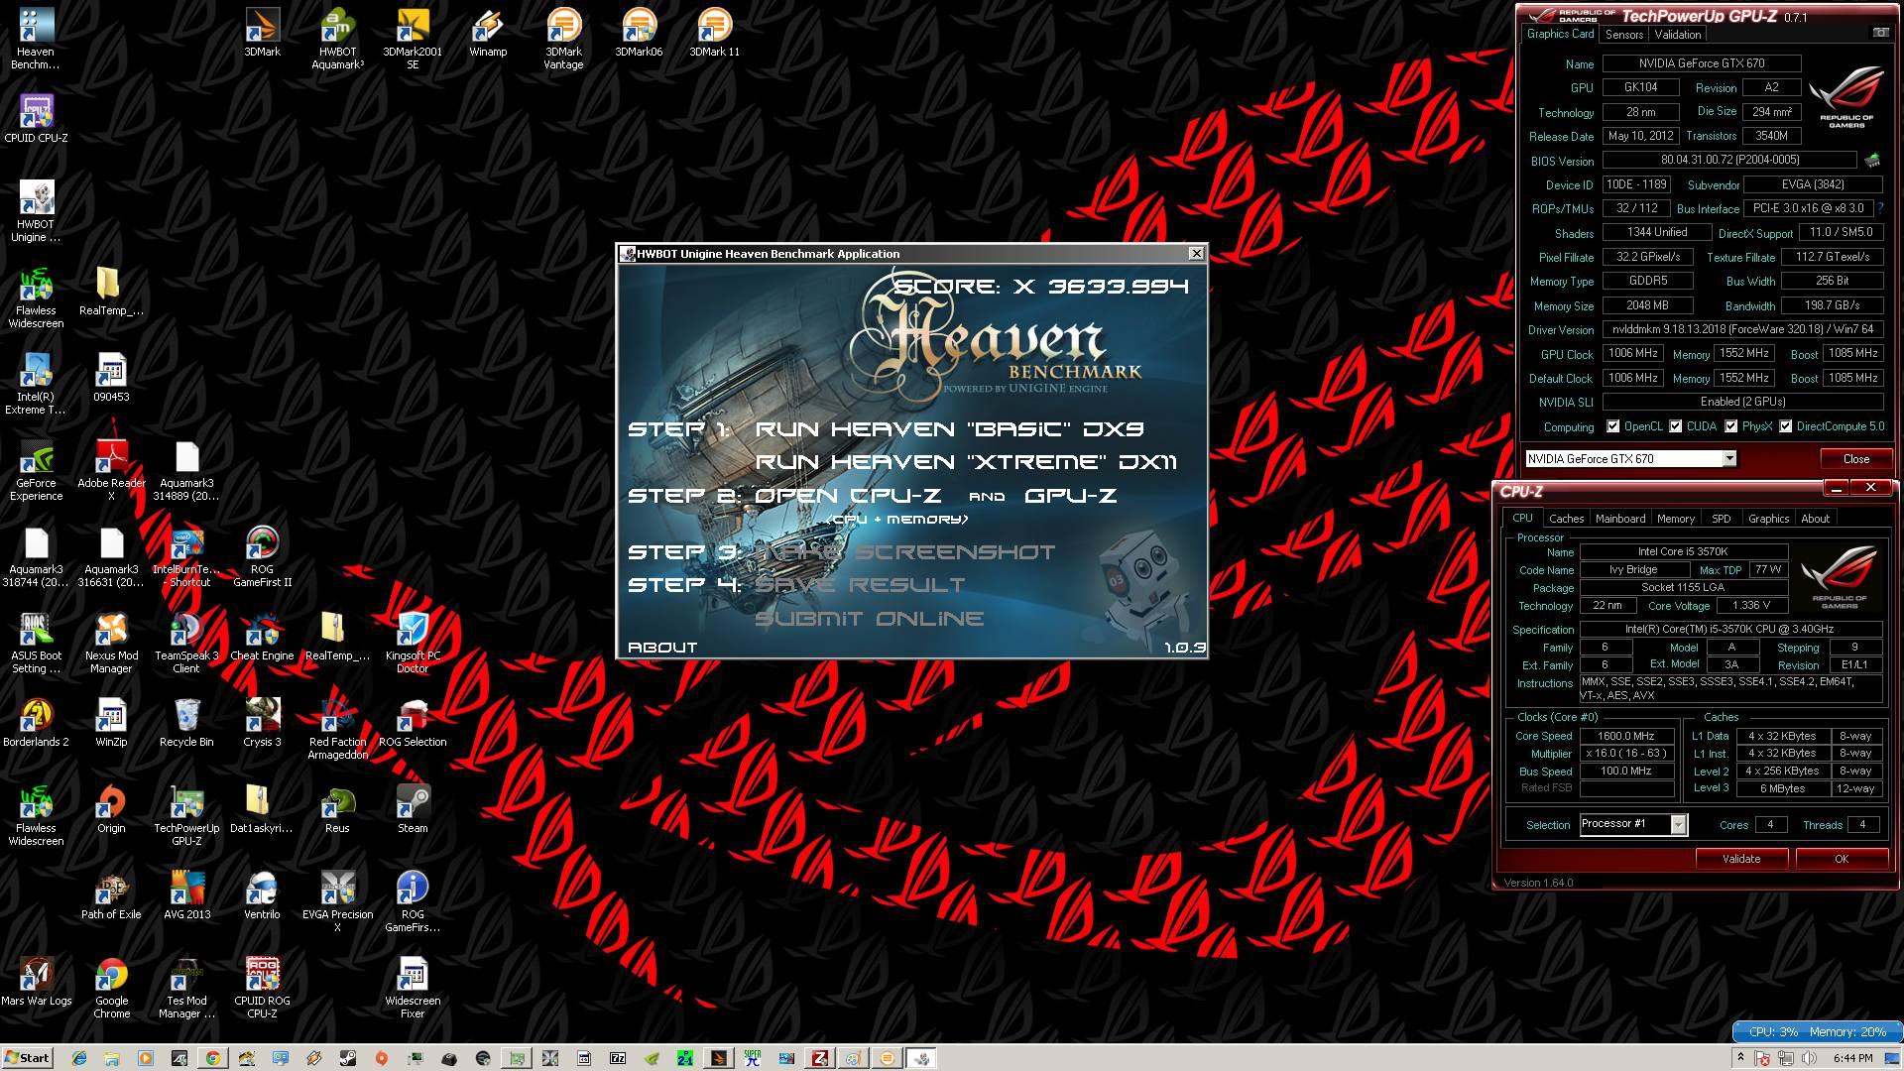
Task: Launch 3DMark 11 from desktop
Action: pyautogui.click(x=714, y=32)
